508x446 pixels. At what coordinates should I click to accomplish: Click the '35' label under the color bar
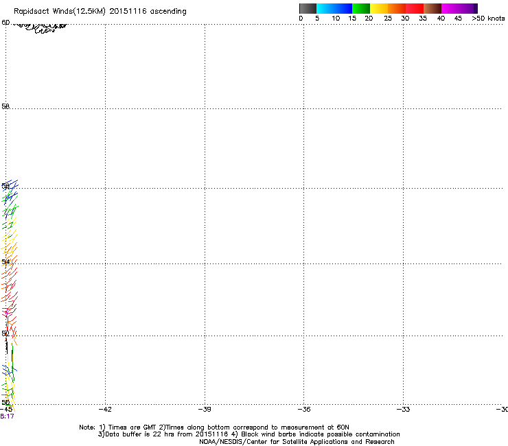(x=423, y=19)
